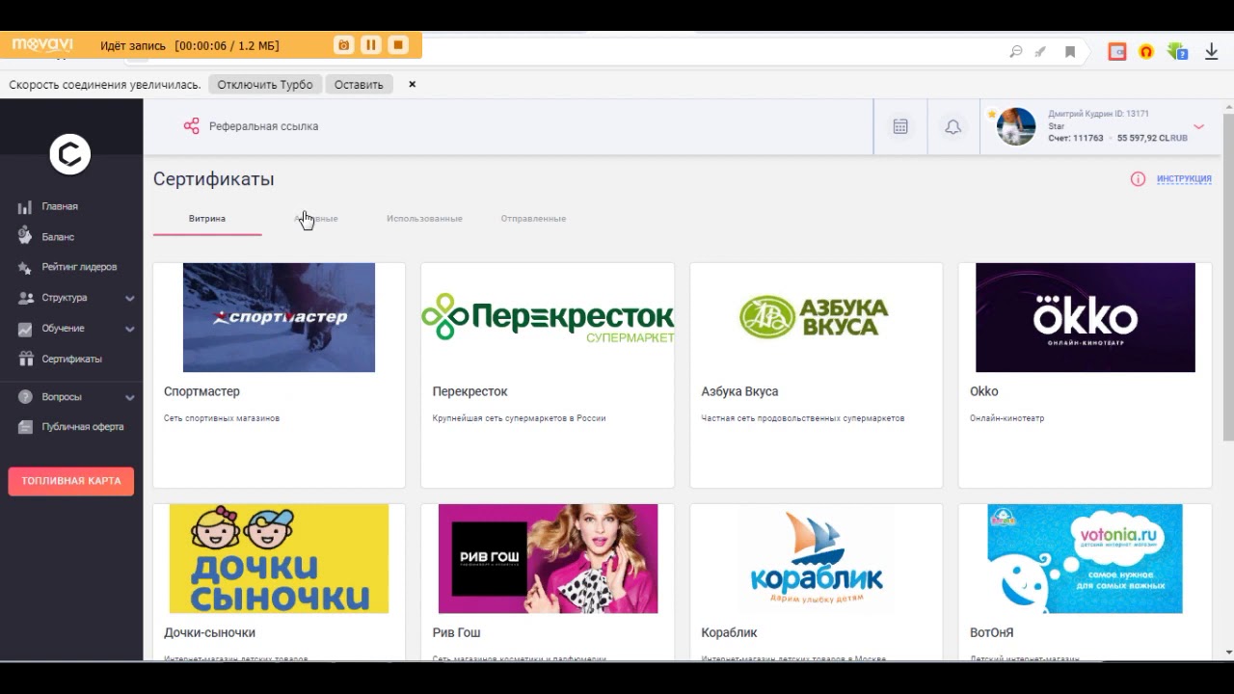Open the browser downloads arrow icon
The image size is (1234, 694).
tap(1212, 52)
